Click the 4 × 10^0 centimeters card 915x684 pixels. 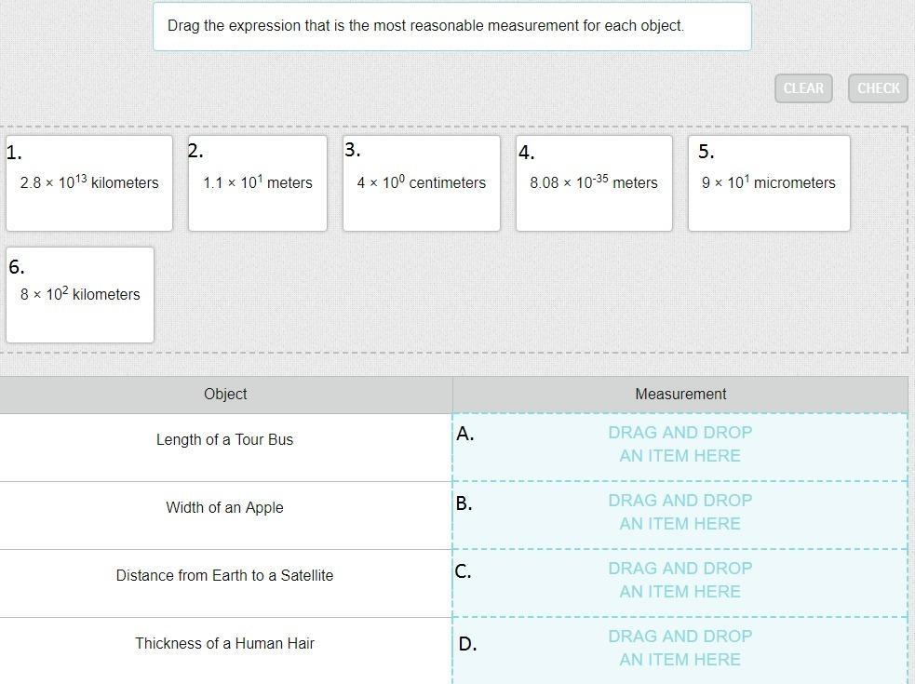(421, 183)
